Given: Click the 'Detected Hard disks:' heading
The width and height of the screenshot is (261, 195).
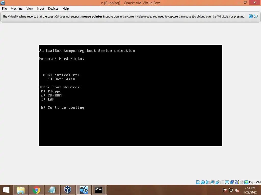Looking at the screenshot, I should (61, 59).
